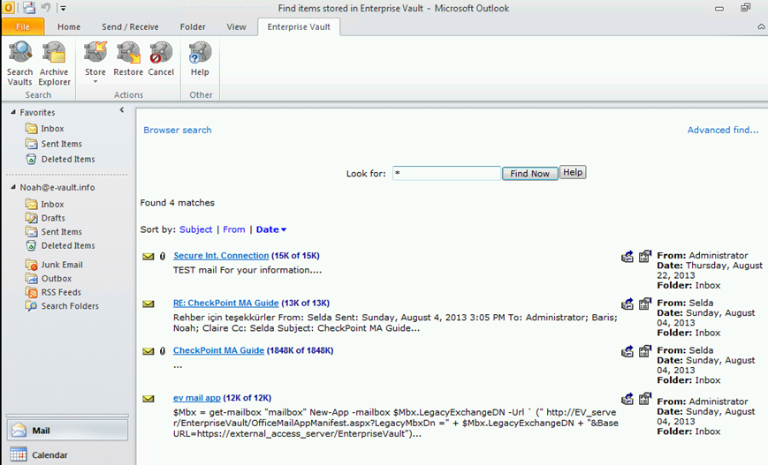
Task: Click attachment clip of CheckPoint MA Guide
Action: [x=163, y=351]
